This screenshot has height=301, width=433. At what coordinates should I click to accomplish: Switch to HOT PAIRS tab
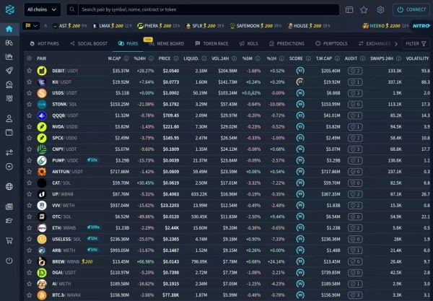point(45,43)
